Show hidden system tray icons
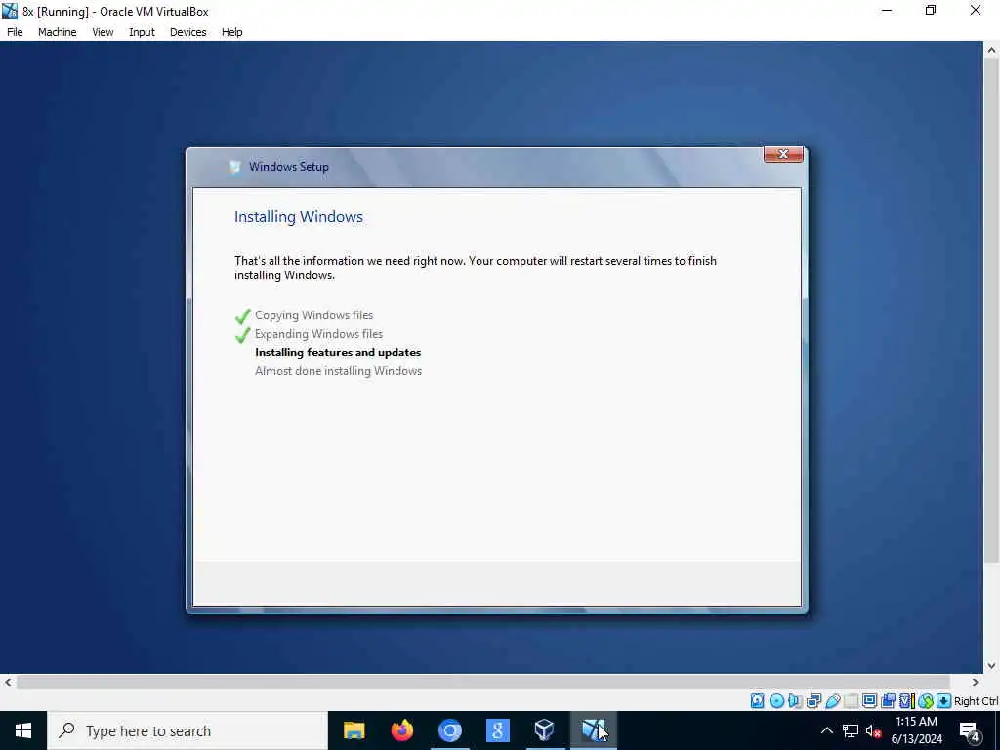The width and height of the screenshot is (1000, 750). (826, 730)
